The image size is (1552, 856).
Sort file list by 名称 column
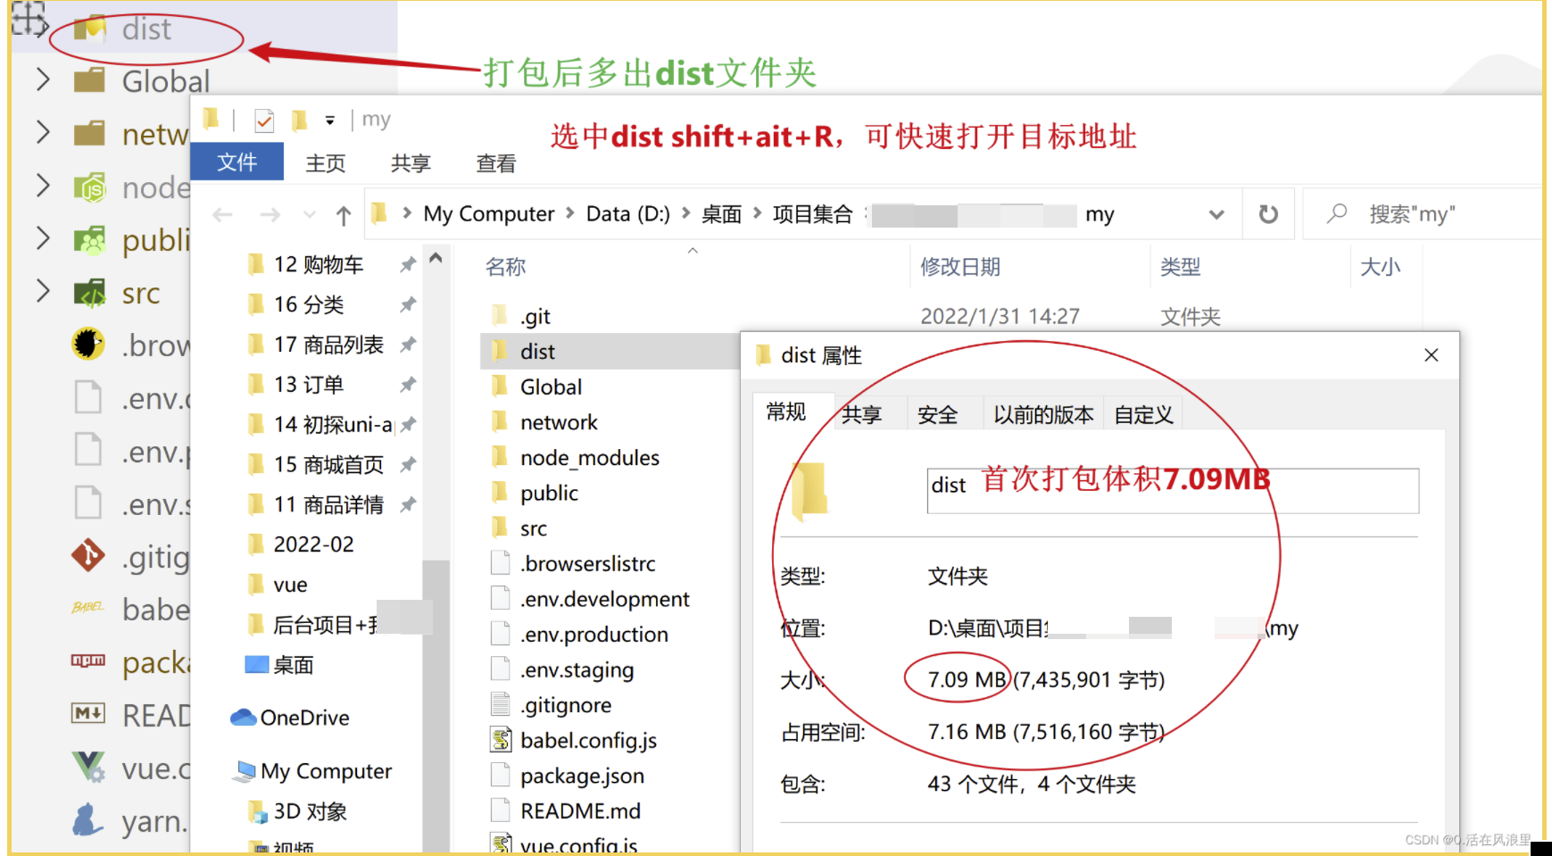[505, 267]
